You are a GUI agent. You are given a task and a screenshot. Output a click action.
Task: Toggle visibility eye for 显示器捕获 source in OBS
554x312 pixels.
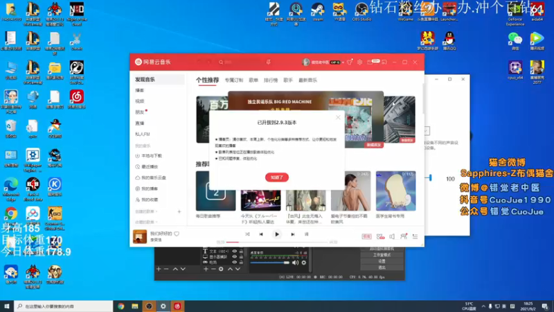coord(234,257)
